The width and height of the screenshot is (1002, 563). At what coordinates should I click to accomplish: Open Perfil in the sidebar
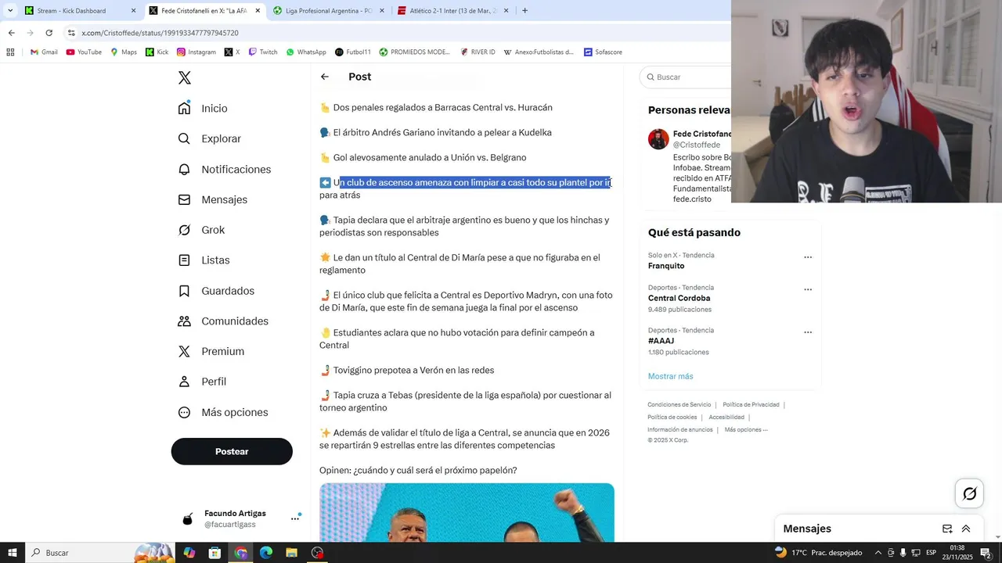pyautogui.click(x=202, y=382)
